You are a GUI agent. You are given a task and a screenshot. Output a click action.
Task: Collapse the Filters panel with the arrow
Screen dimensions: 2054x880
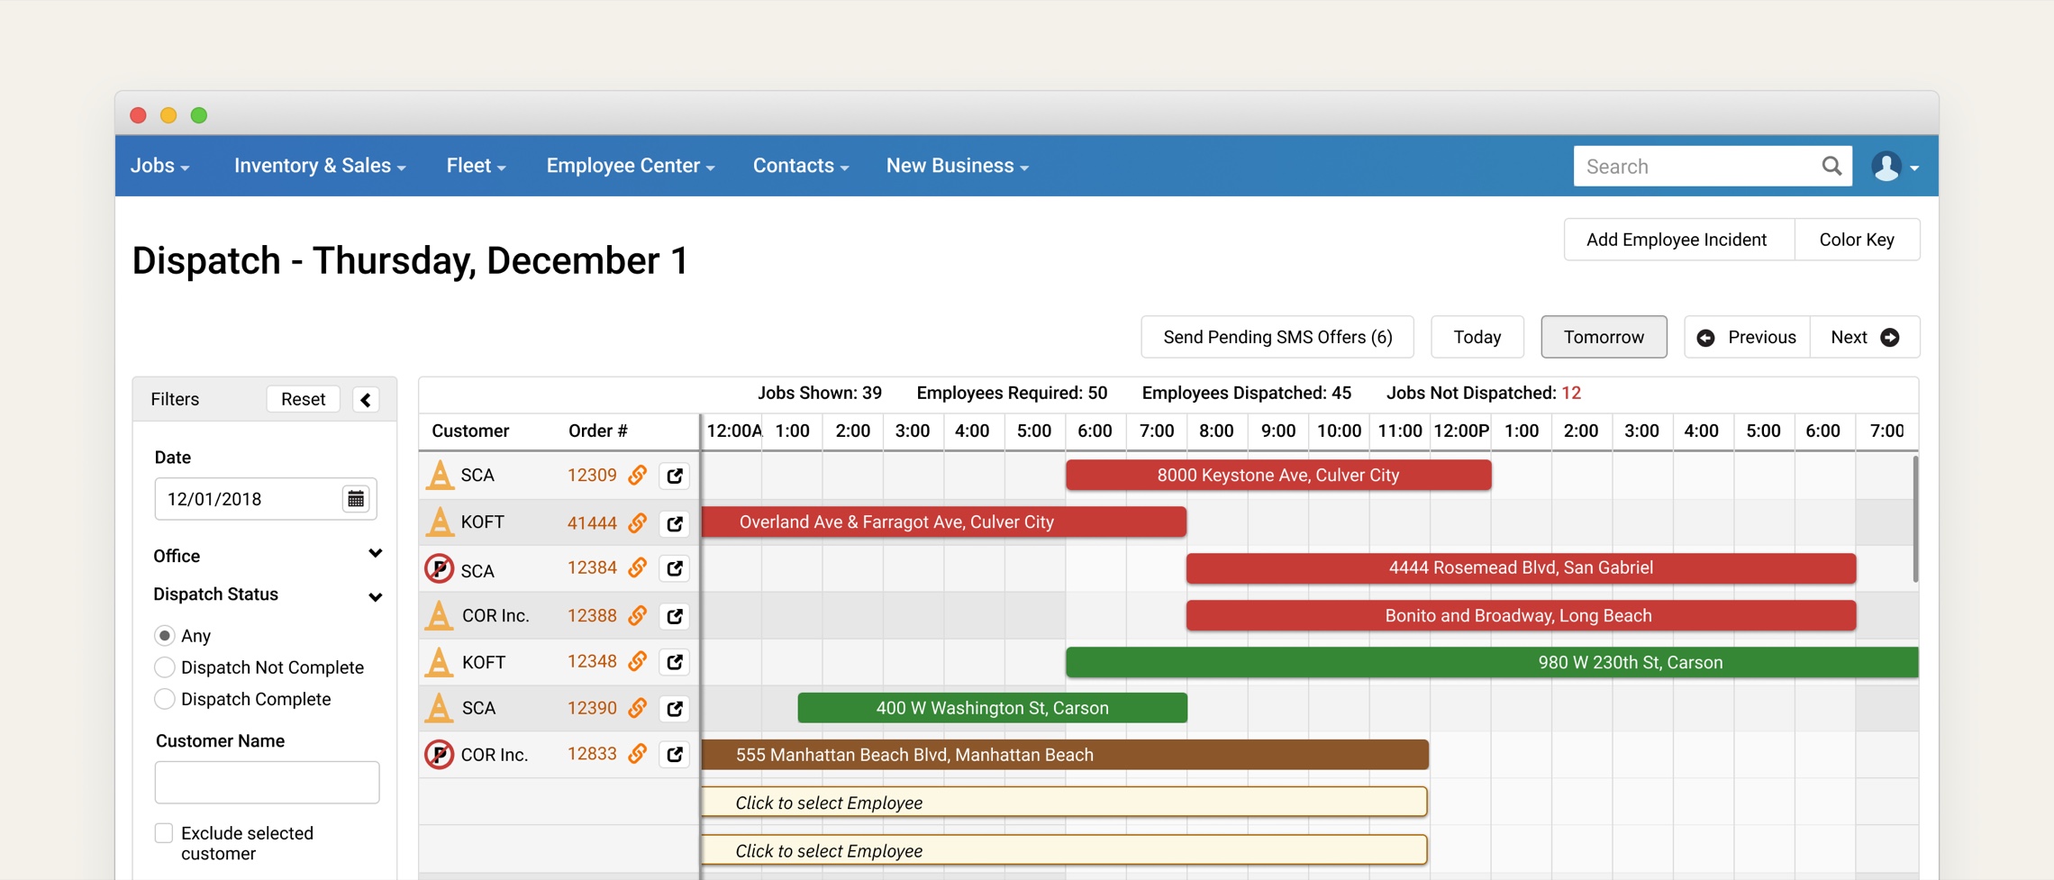366,400
